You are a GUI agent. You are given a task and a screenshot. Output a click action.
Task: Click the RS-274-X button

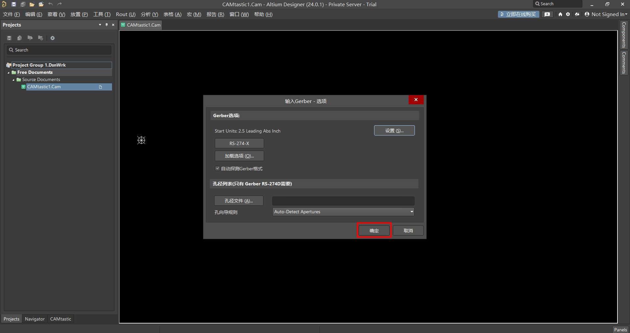(x=239, y=143)
